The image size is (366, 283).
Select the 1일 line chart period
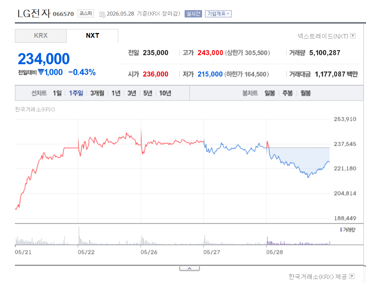coord(57,93)
